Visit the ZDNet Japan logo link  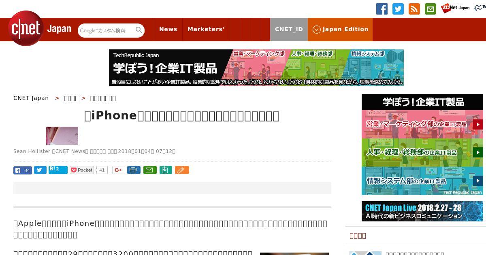click(x=455, y=8)
